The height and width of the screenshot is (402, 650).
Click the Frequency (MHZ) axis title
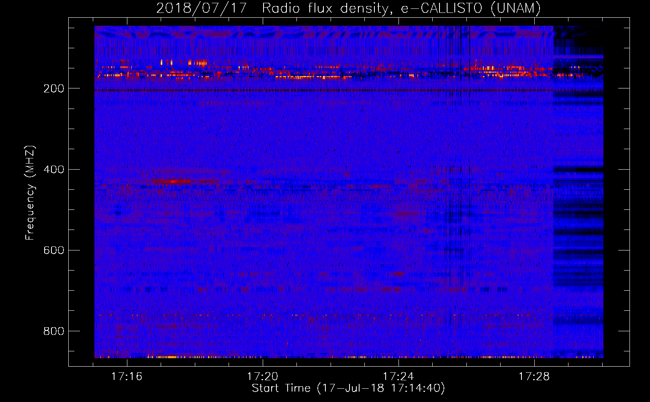pos(30,193)
